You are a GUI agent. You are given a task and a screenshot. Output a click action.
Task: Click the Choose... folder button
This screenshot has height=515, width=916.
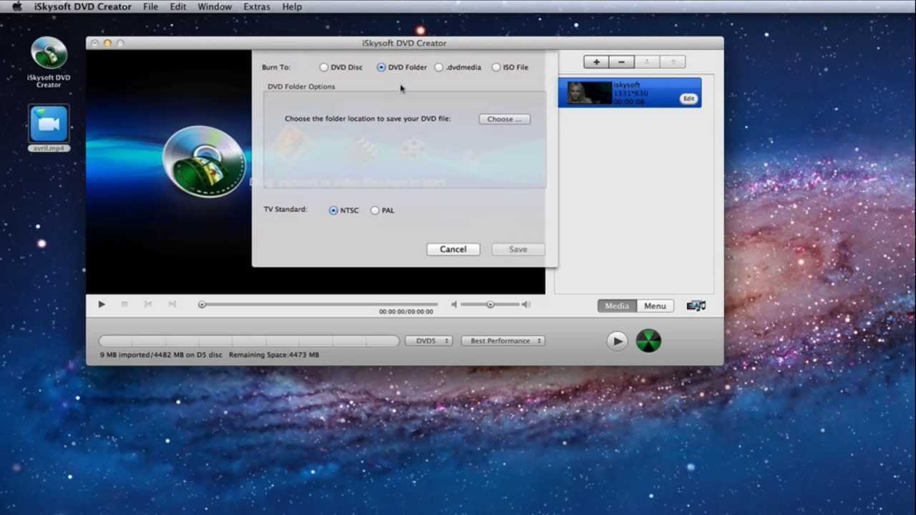coord(505,119)
